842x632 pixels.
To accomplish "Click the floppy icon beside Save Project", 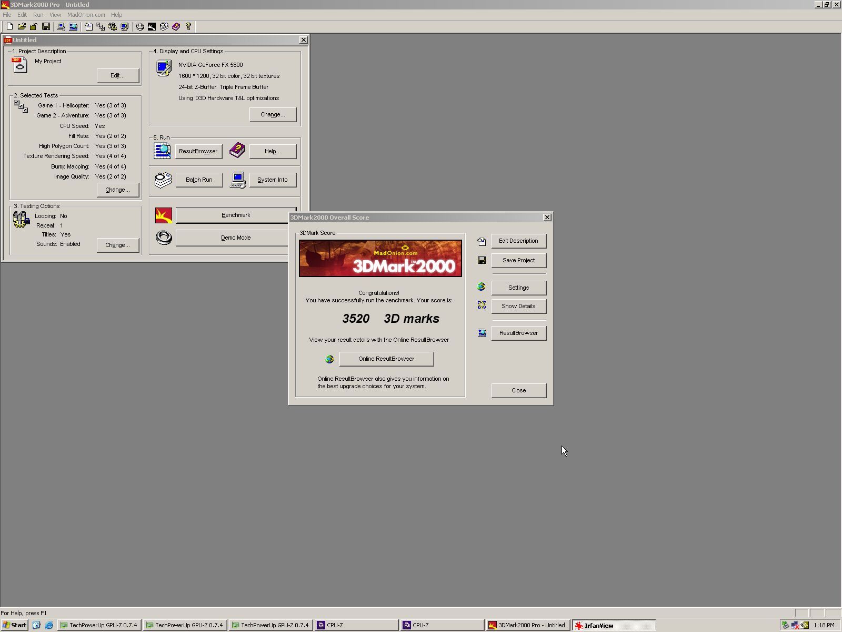I will pyautogui.click(x=482, y=260).
